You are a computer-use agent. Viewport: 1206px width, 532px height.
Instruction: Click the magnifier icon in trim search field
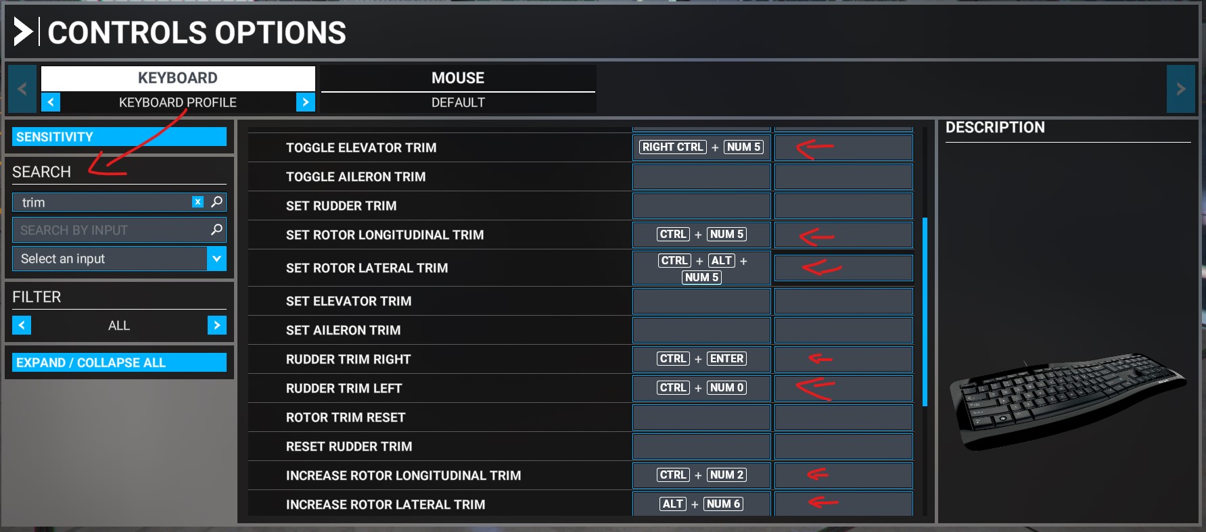(216, 202)
